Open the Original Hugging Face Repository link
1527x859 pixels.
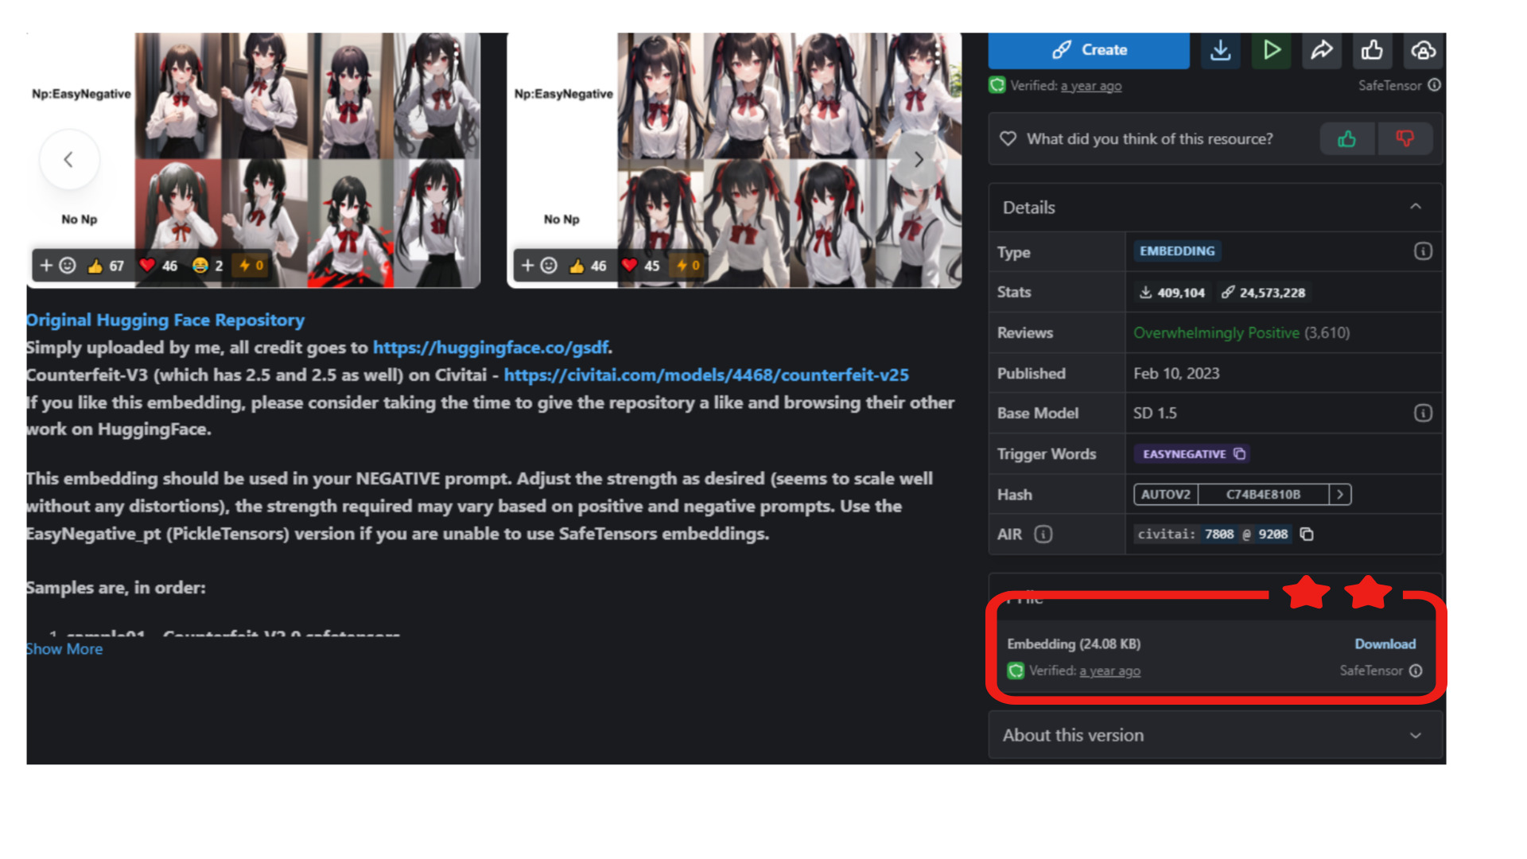165,320
